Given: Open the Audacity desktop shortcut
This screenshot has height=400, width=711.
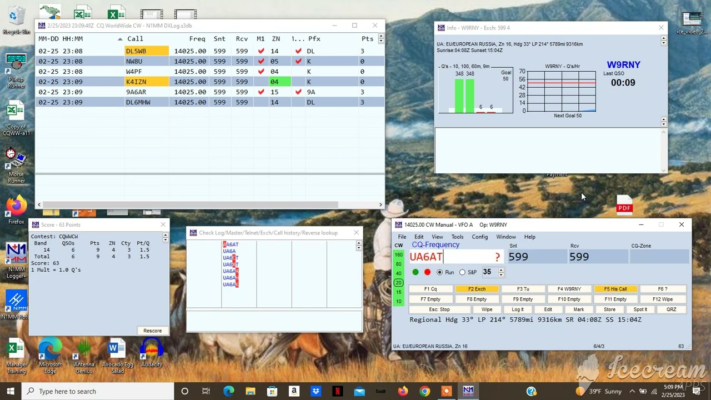Looking at the screenshot, I should (x=151, y=356).
